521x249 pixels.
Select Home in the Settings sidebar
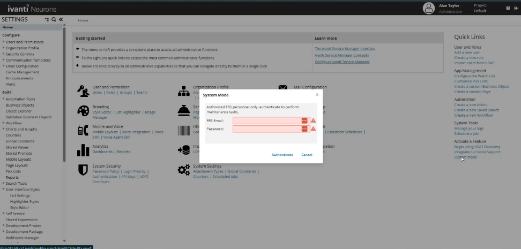pyautogui.click(x=8, y=27)
